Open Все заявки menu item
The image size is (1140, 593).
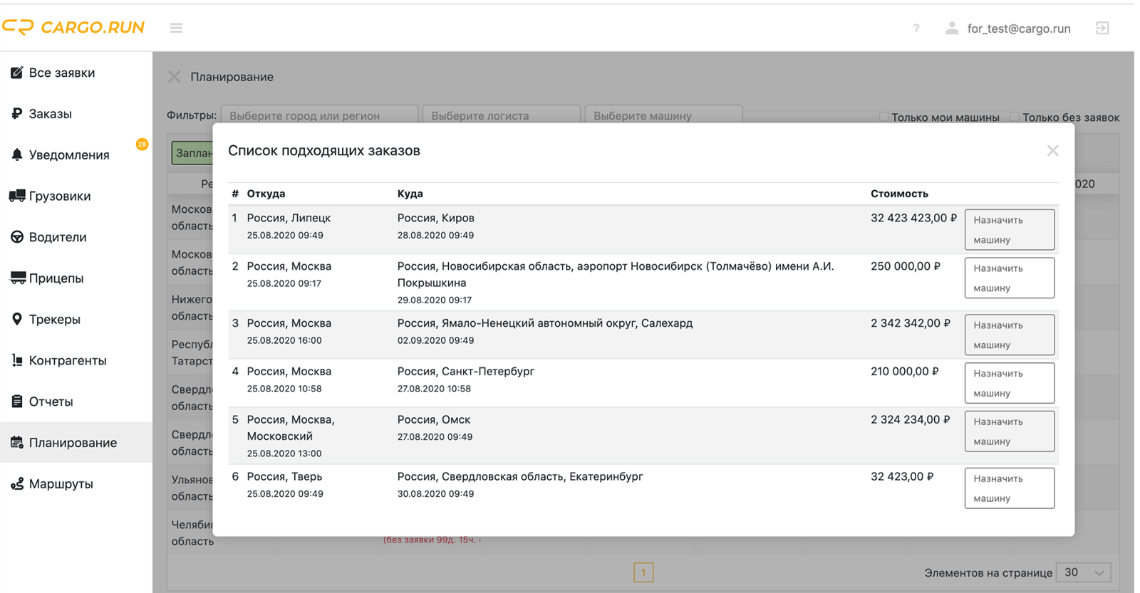62,73
